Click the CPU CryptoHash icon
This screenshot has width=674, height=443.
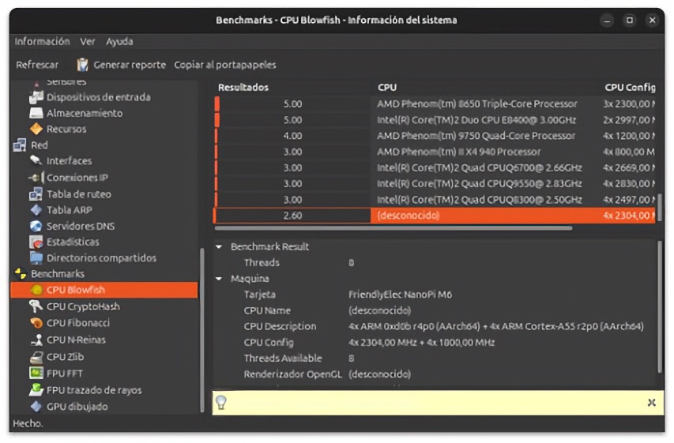[36, 306]
